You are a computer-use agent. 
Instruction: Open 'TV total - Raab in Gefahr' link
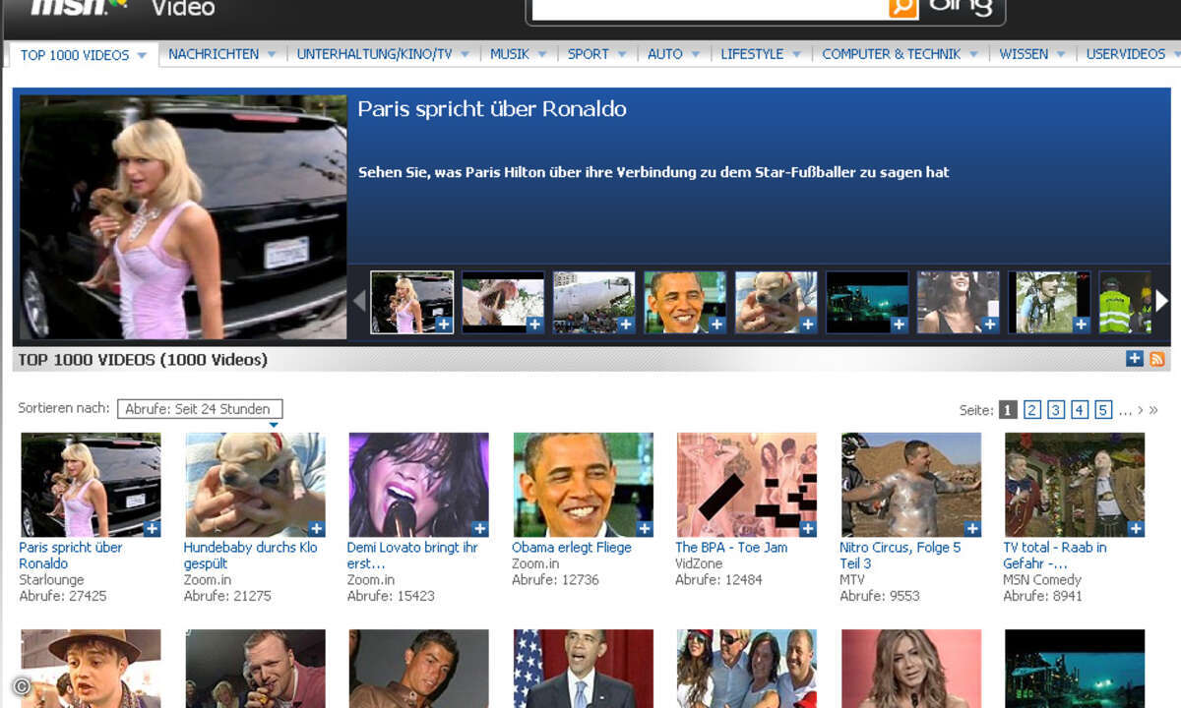pos(1055,556)
